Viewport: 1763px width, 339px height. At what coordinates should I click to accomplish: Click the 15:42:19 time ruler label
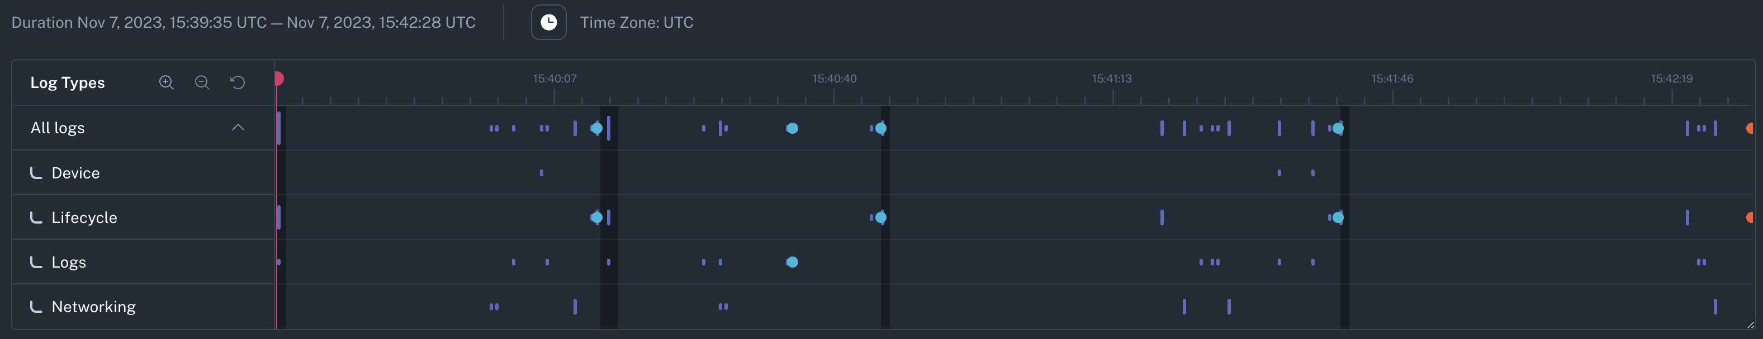[1671, 79]
